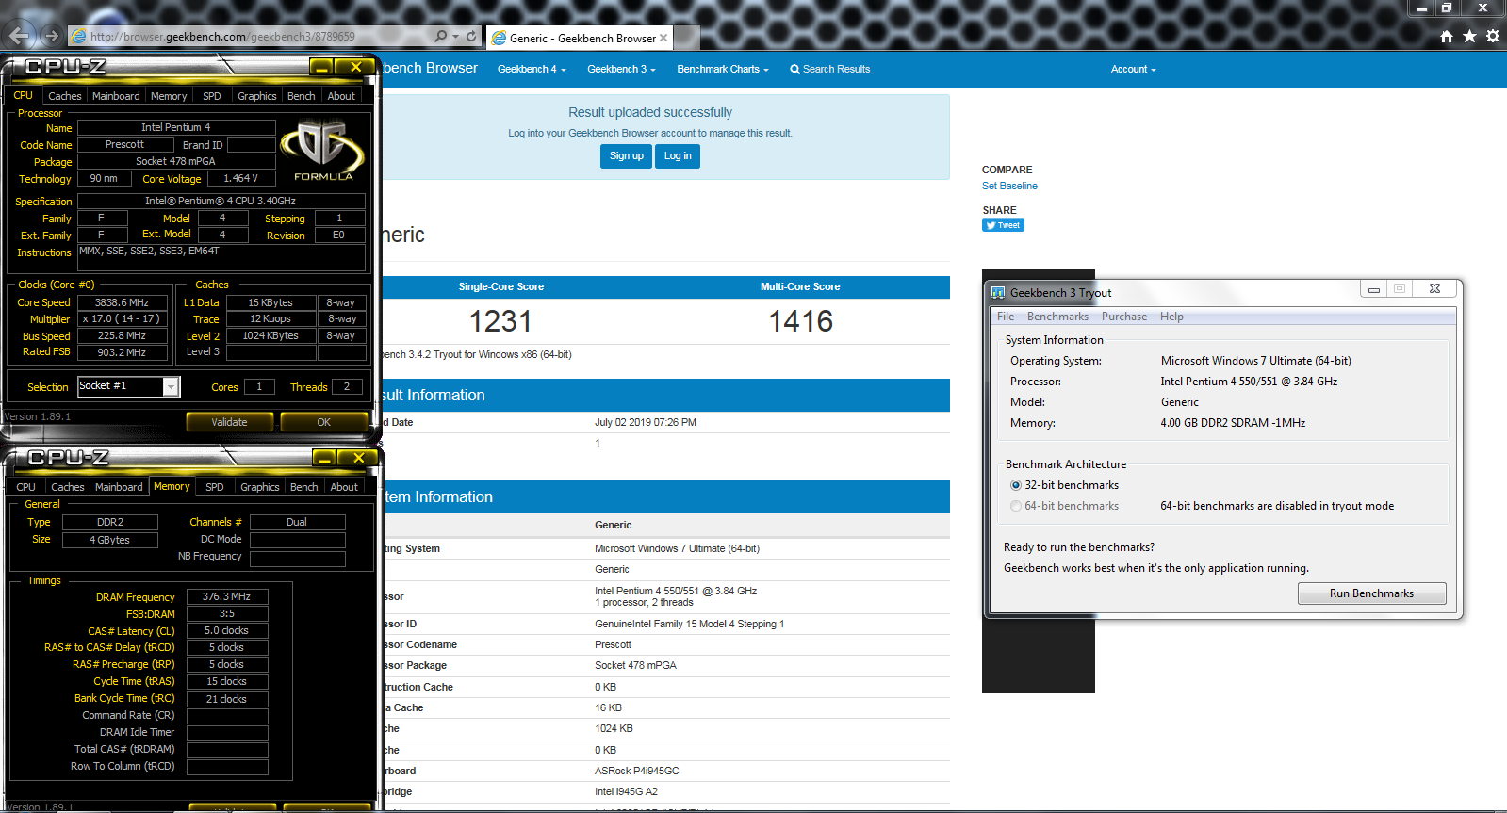1507x813 pixels.
Task: Click the Core Voltage value 1.464 V
Action: pyautogui.click(x=240, y=178)
